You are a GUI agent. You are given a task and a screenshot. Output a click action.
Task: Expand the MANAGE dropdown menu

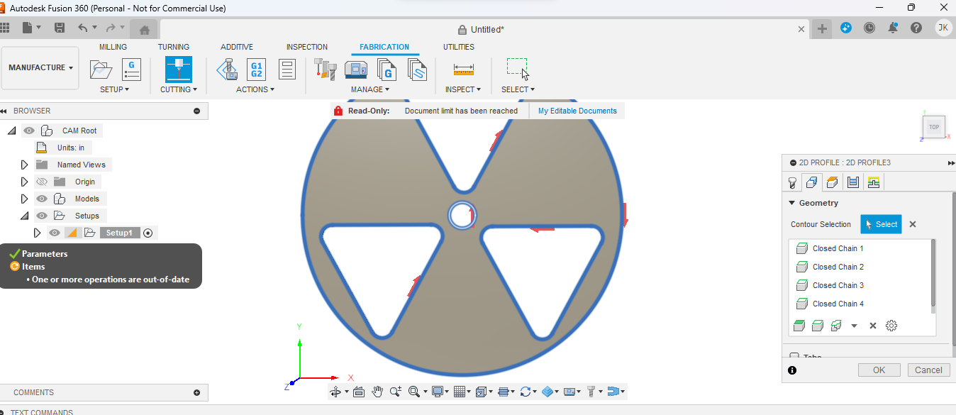(x=370, y=89)
